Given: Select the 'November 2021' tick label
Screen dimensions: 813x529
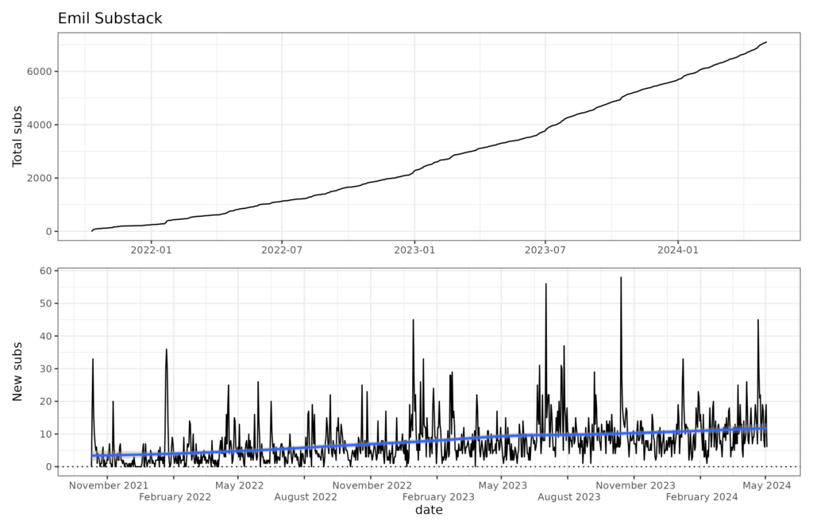Looking at the screenshot, I should coord(108,485).
